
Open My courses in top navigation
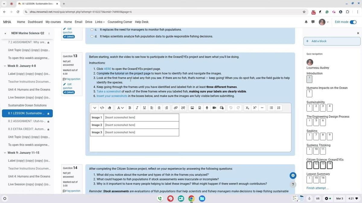[53, 22]
